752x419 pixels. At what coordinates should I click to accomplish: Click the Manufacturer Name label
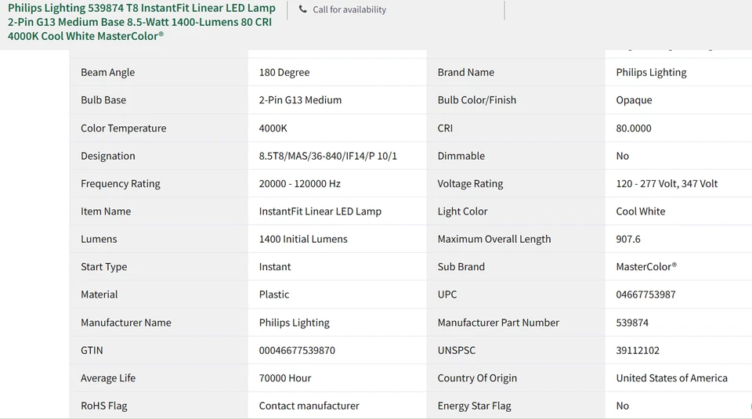[x=125, y=323]
